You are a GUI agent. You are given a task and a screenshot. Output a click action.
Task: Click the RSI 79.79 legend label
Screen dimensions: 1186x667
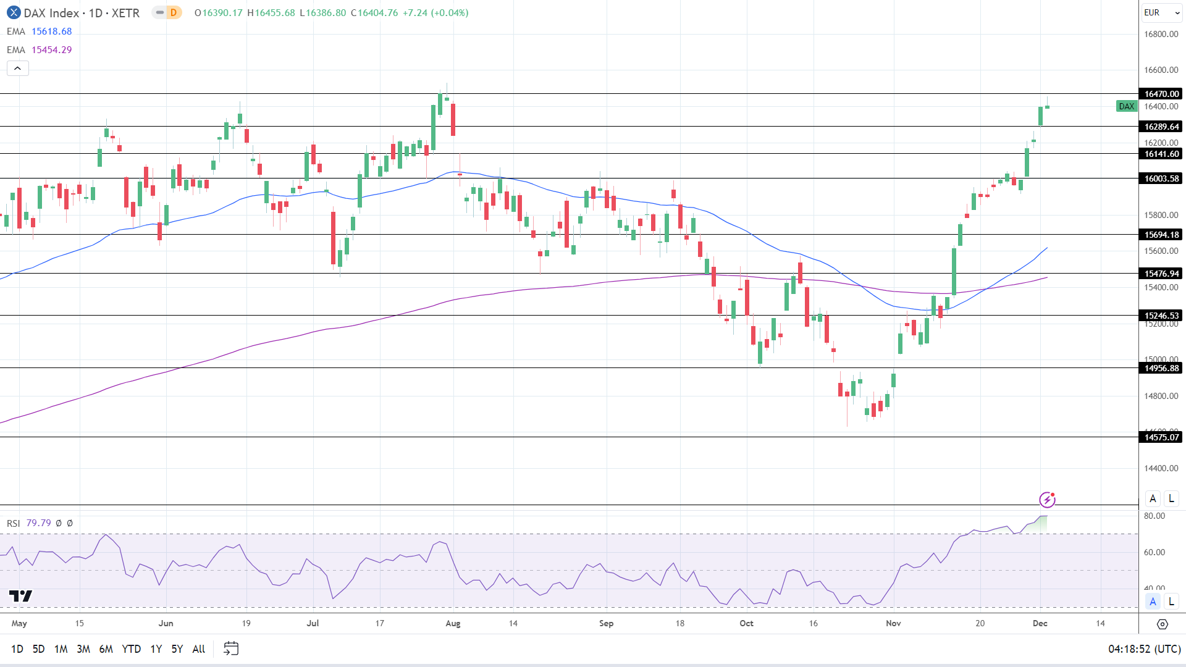29,523
